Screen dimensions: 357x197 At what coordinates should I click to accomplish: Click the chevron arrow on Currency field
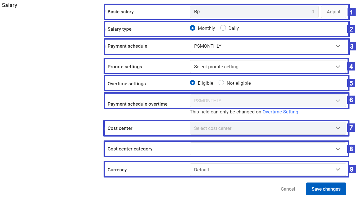click(x=338, y=170)
